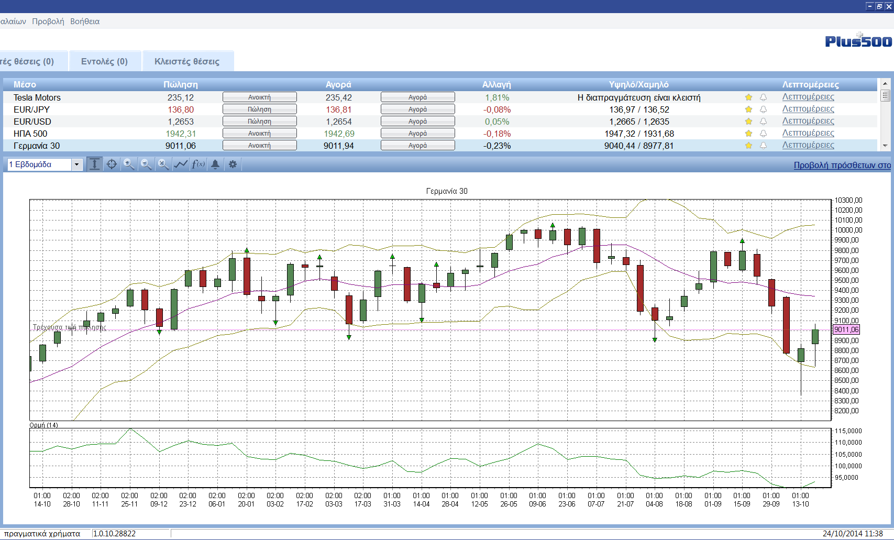Sort by the Πώληση column header
The image size is (894, 540).
pyautogui.click(x=181, y=84)
